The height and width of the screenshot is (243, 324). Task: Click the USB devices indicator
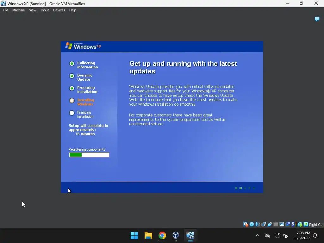(x=270, y=224)
